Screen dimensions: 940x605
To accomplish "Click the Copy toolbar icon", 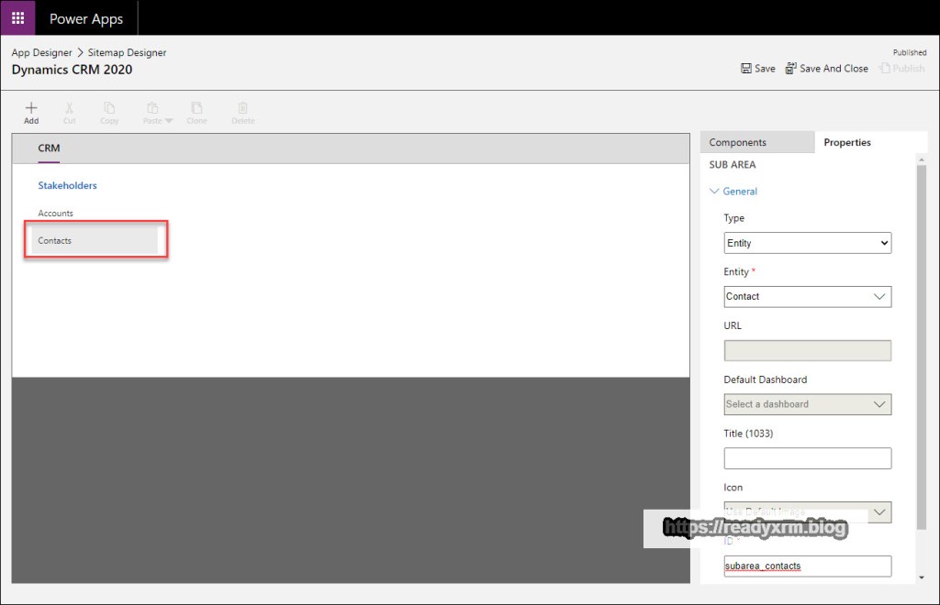I will [x=109, y=108].
